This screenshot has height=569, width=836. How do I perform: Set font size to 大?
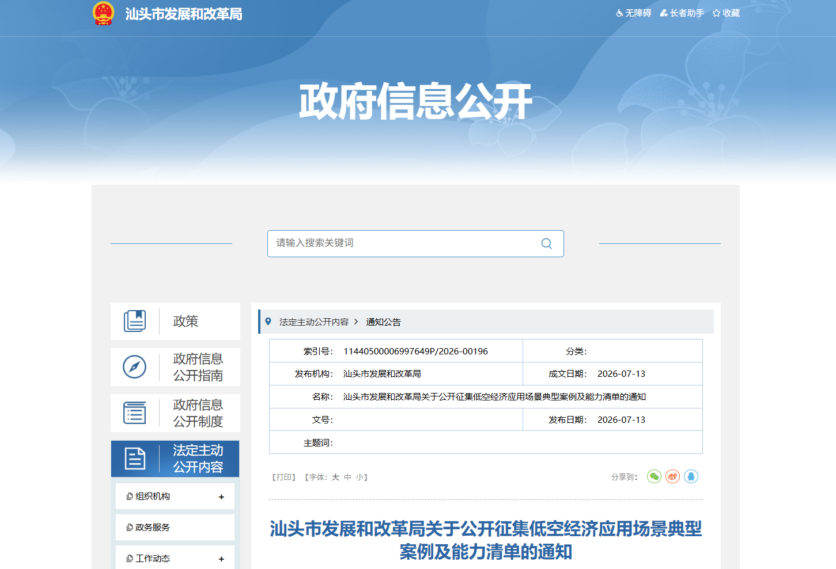[335, 478]
